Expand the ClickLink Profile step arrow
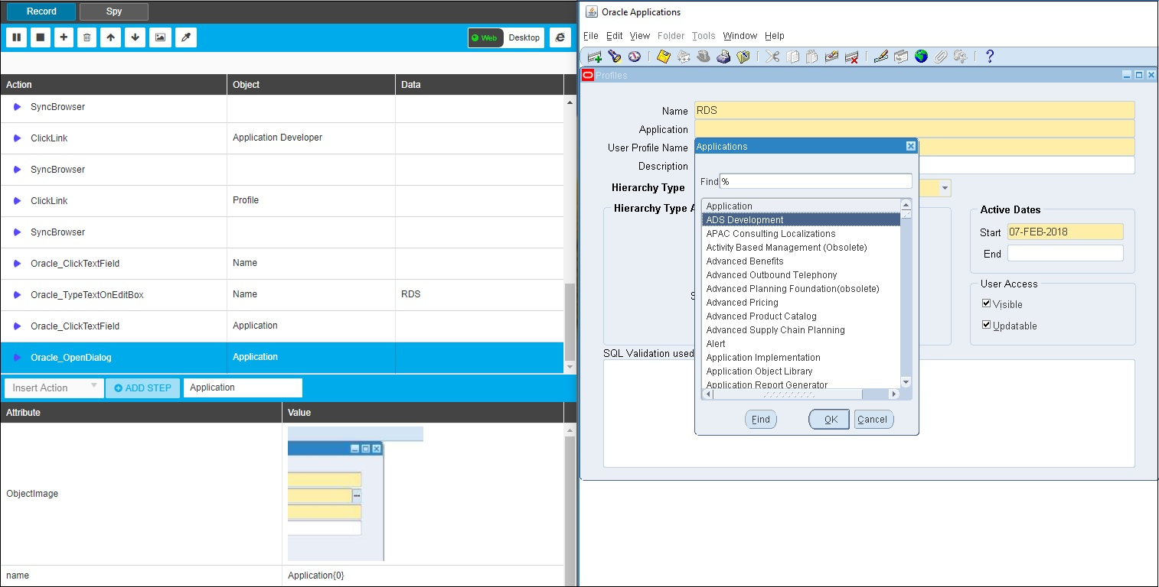 click(x=17, y=201)
